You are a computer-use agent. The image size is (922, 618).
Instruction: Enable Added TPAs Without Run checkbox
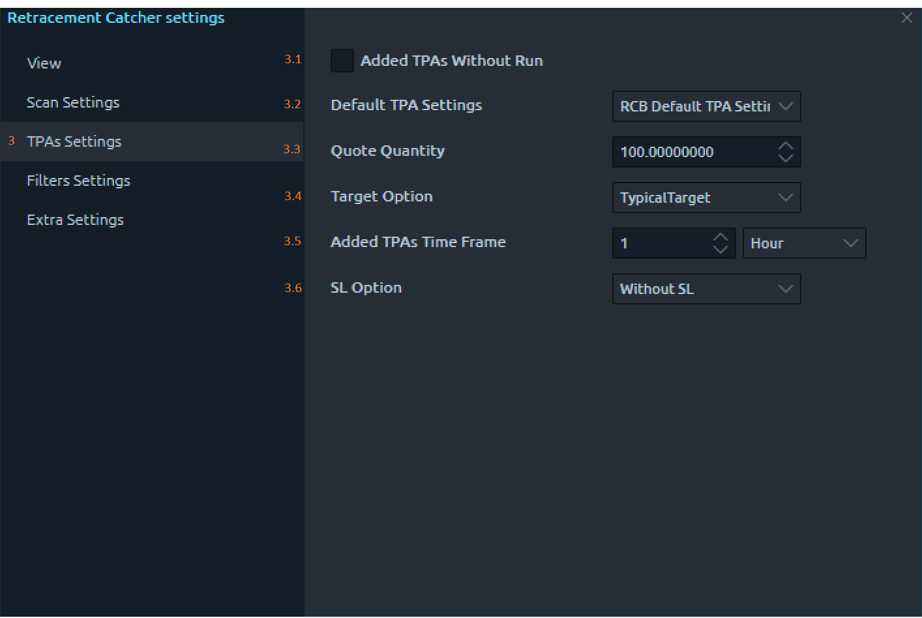point(342,61)
